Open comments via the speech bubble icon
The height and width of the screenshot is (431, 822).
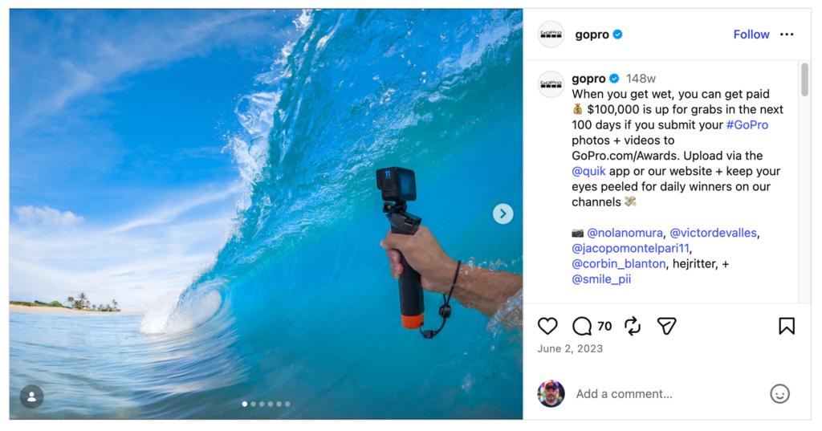[x=582, y=326]
